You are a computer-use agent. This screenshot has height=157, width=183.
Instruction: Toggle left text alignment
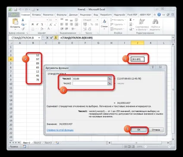point(62,24)
